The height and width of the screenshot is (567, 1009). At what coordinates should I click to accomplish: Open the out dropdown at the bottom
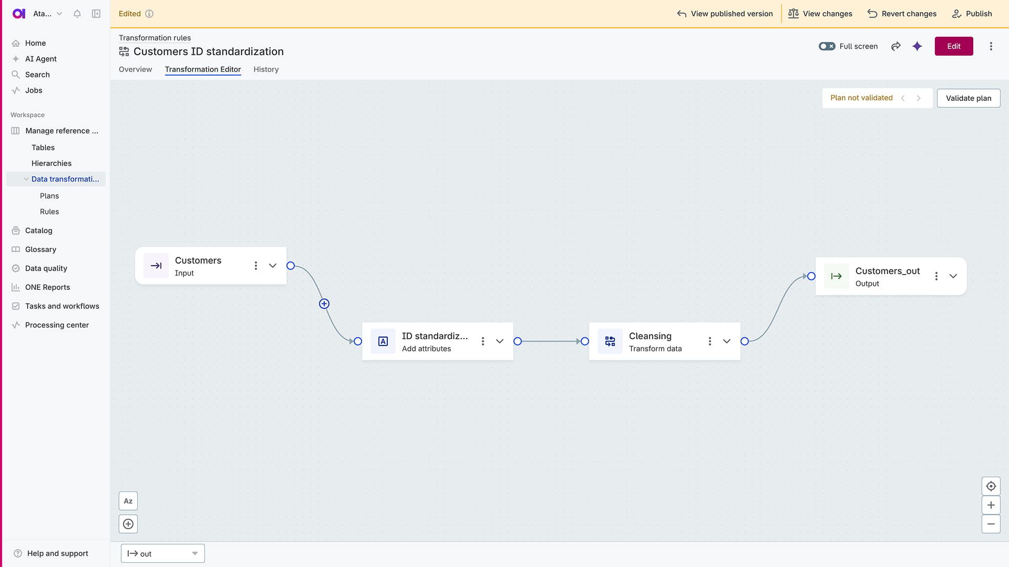163,553
